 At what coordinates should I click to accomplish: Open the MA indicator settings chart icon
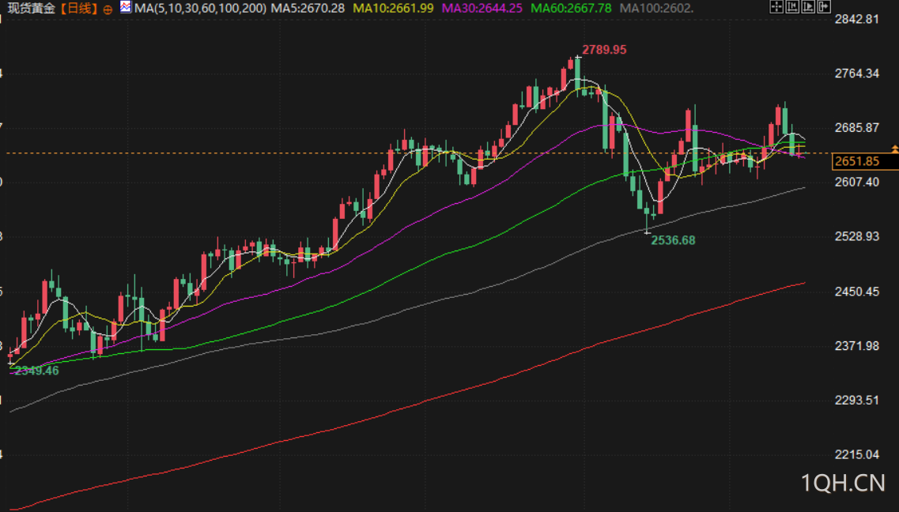point(126,7)
